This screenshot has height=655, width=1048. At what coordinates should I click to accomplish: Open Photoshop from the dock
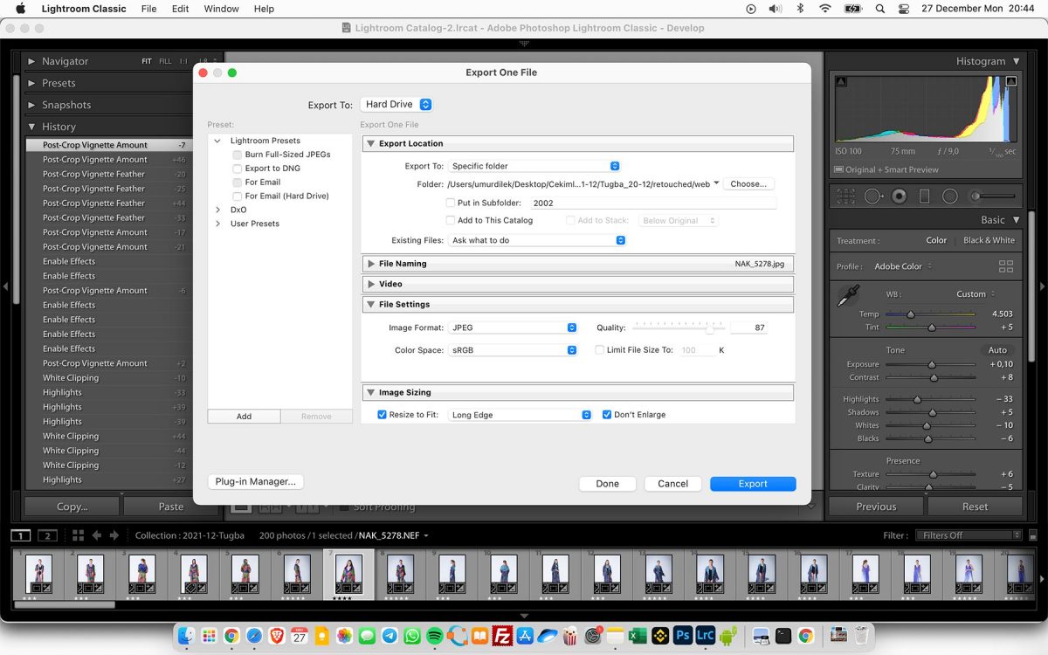tap(683, 636)
